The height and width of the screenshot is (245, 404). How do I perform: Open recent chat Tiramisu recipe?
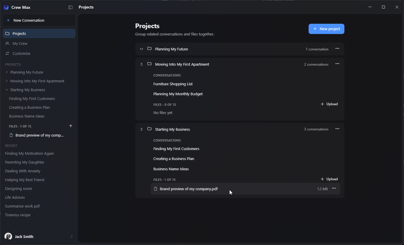coord(18,215)
